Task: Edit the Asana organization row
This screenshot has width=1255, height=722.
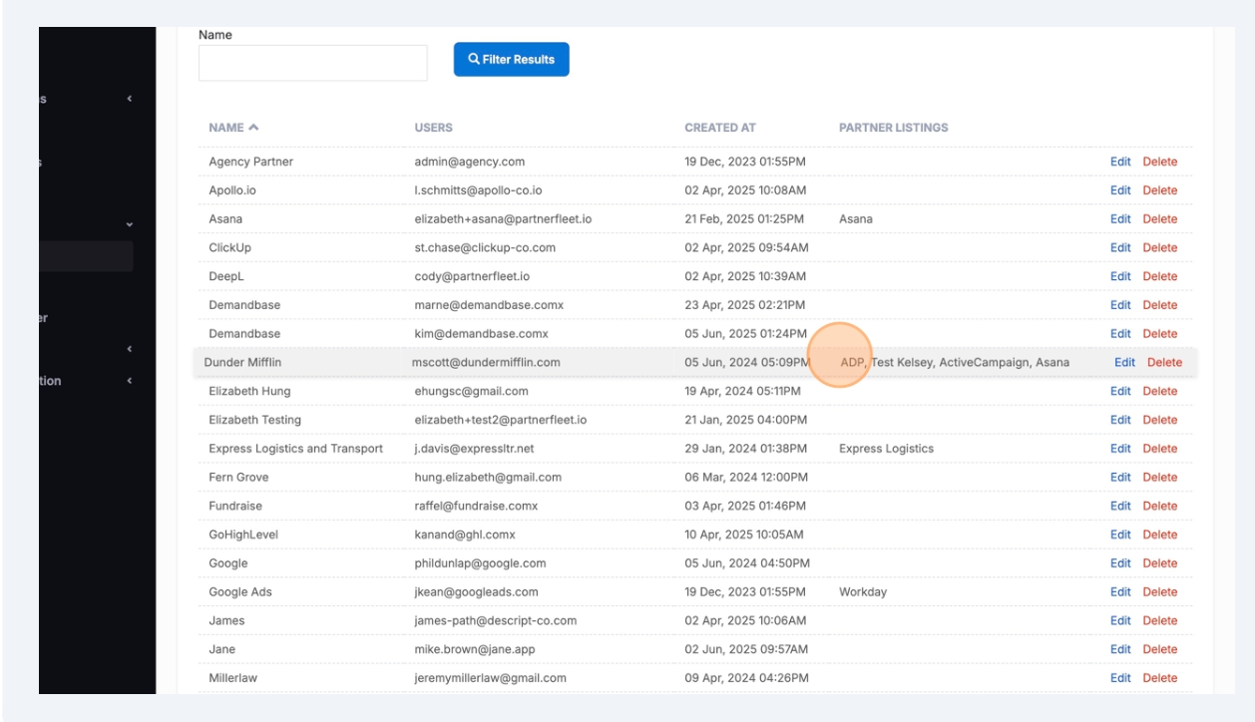Action: 1120,219
